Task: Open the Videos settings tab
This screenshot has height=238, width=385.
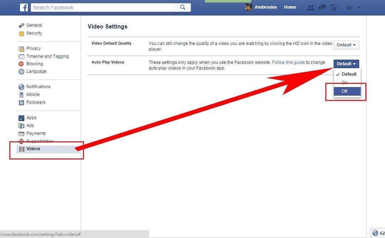Action: point(33,149)
